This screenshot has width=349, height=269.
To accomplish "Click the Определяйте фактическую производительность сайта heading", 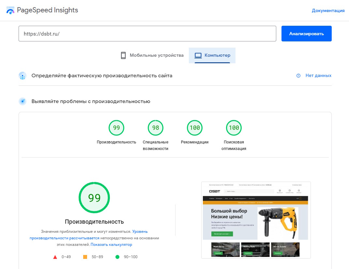I will 102,76.
